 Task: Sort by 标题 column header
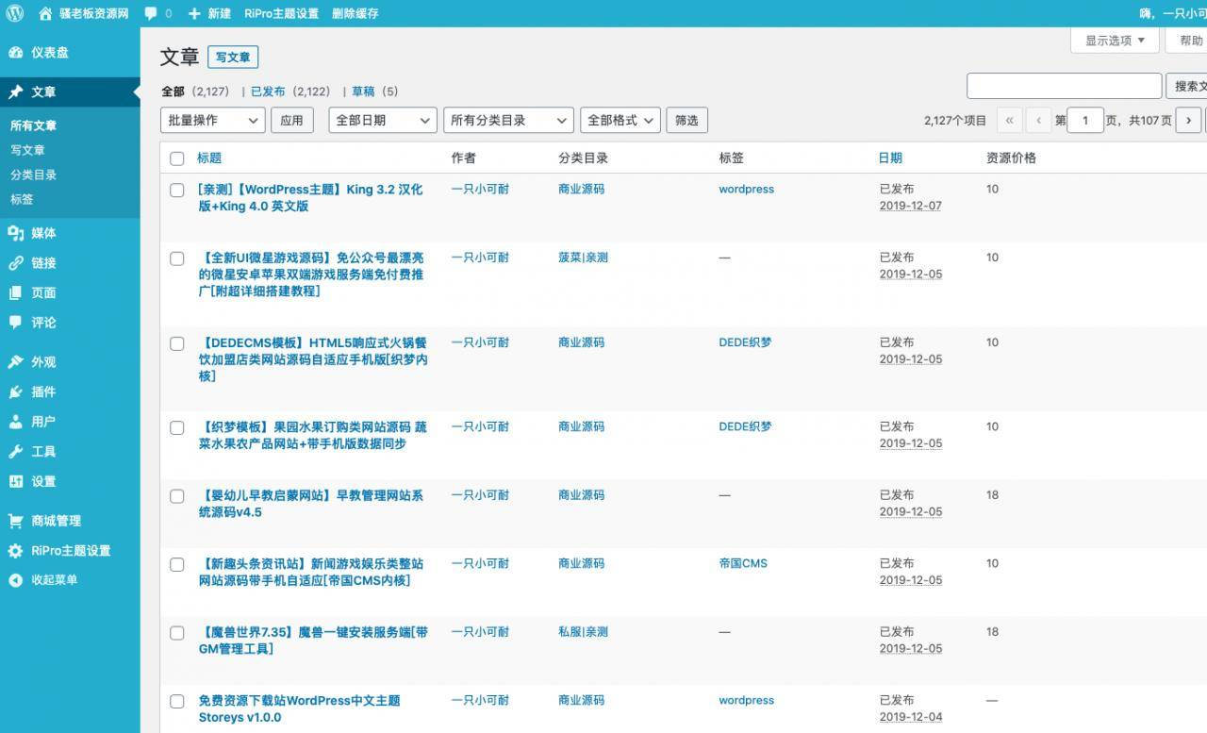[x=209, y=158]
